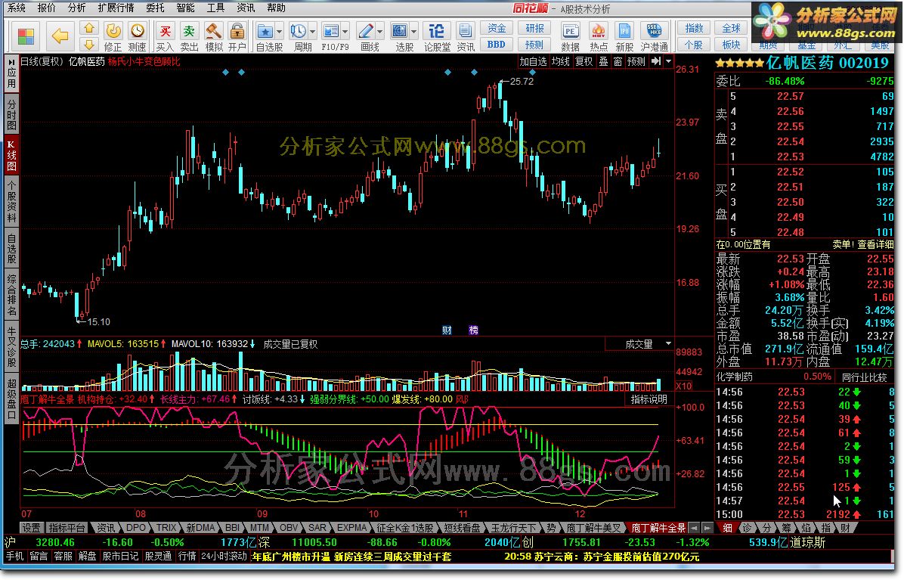The height and width of the screenshot is (580, 904).
Task: Click the colorful home grid icon
Action: point(26,36)
